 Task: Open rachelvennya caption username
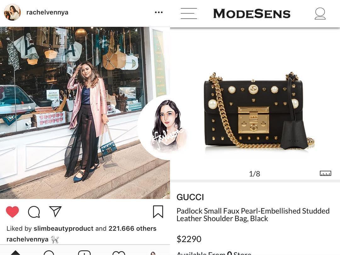[x=27, y=239]
